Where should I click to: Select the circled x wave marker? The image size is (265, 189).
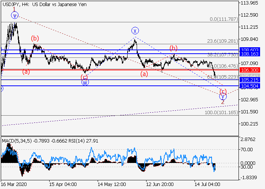coord(135,30)
